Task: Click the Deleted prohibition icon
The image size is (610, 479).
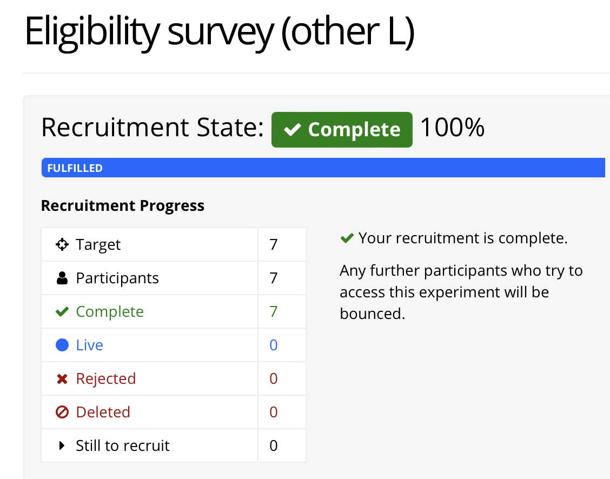Action: pyautogui.click(x=62, y=412)
